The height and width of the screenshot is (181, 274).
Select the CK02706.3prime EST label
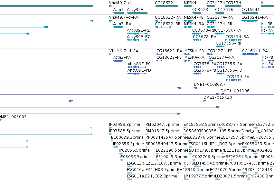tap(208, 157)
